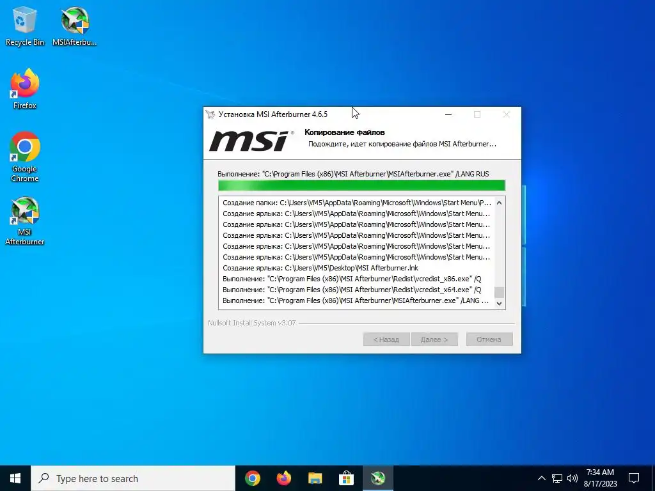Click the green installation progress bar
The width and height of the screenshot is (655, 491).
point(362,185)
